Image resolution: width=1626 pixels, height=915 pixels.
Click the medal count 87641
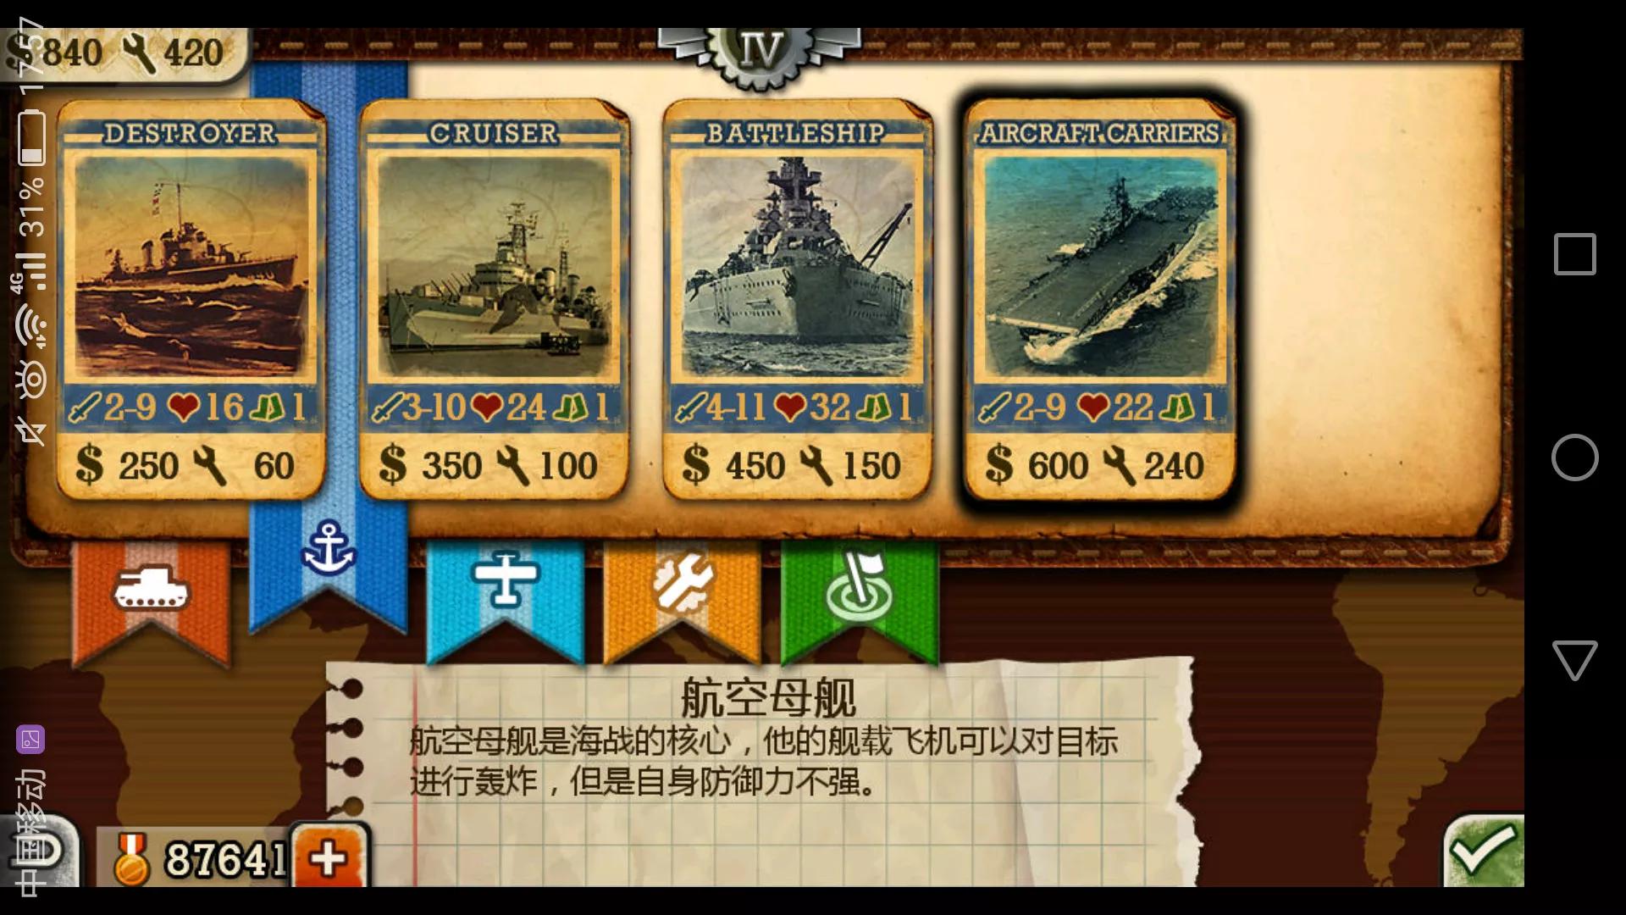(226, 859)
